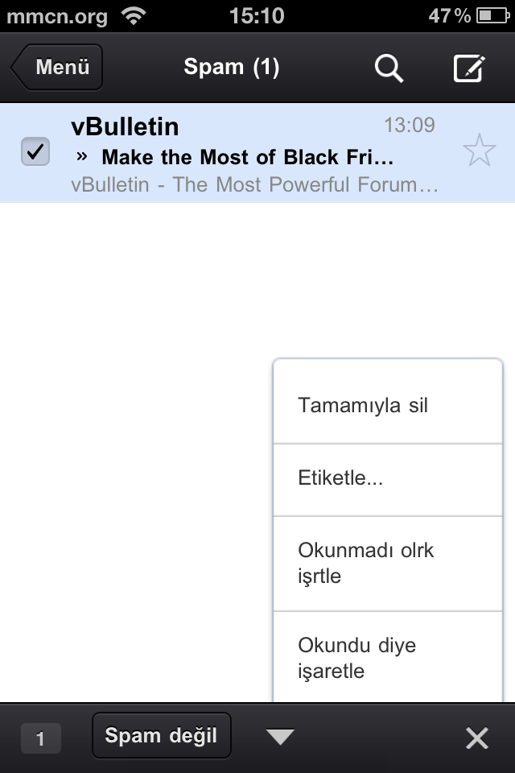Image resolution: width=515 pixels, height=773 pixels.
Task: Tap the selected count badge "1"
Action: pos(40,738)
